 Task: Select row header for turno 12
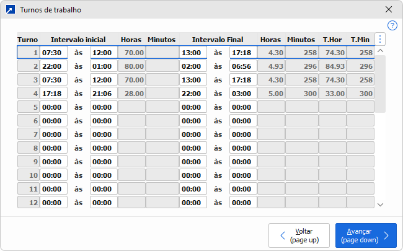(28, 202)
